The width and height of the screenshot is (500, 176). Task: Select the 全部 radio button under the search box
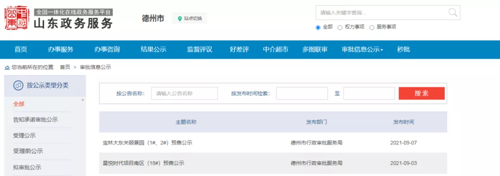318,27
